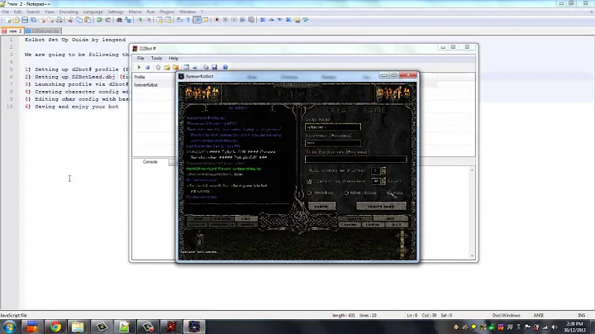Click the Save Recorded Macro icon

tap(251, 20)
